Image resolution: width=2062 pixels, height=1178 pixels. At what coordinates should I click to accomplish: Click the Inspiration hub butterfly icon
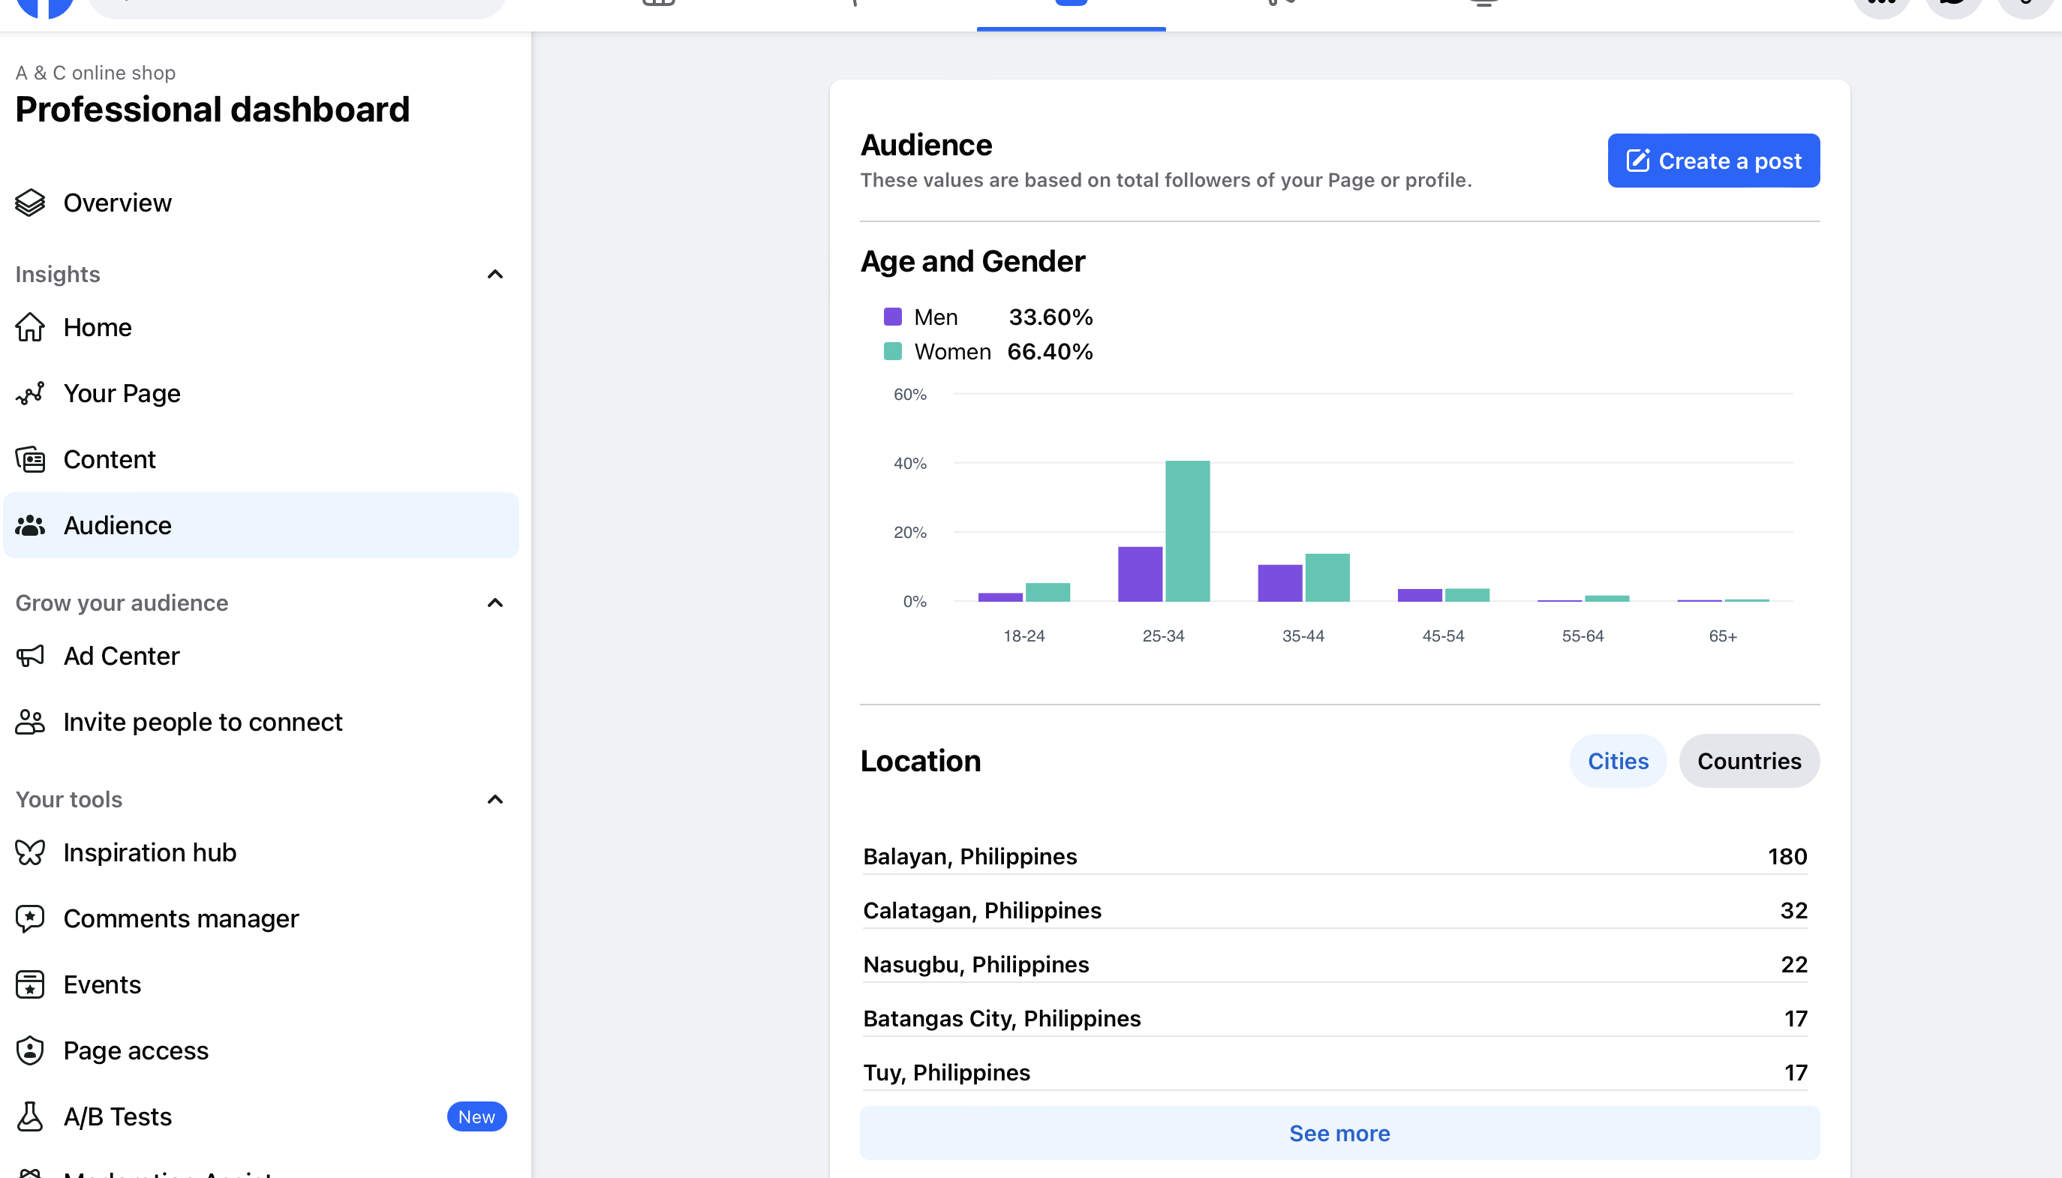30,853
